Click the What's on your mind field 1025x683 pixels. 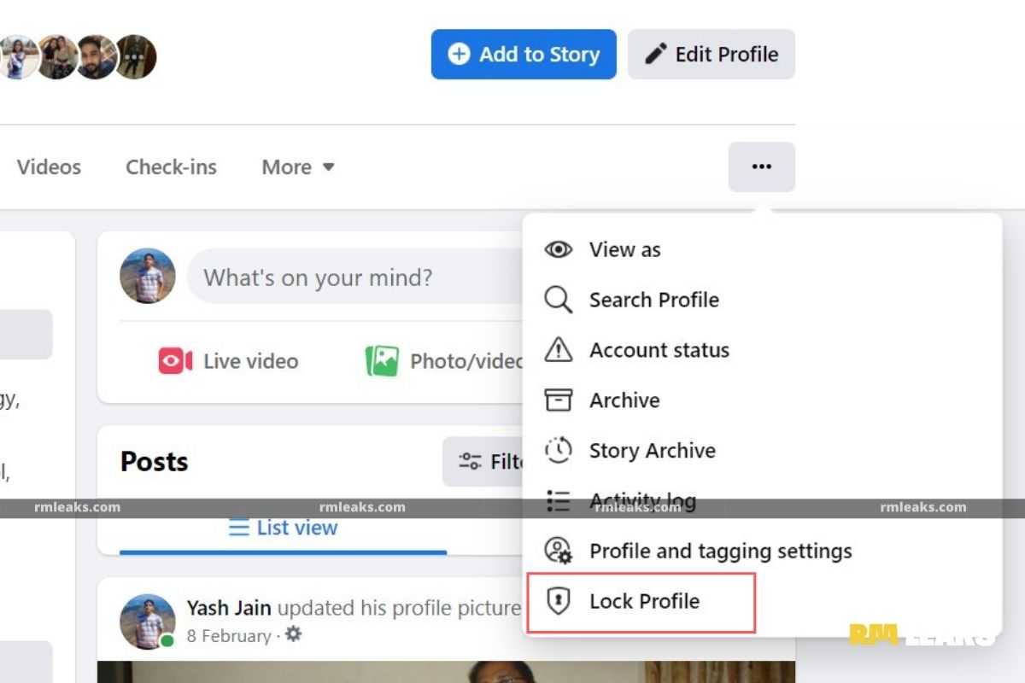tap(356, 277)
